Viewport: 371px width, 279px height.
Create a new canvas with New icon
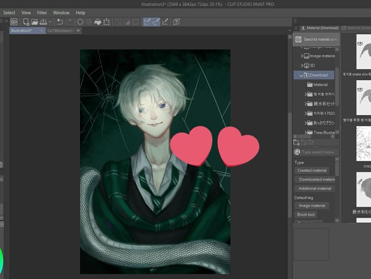[x=26, y=22]
